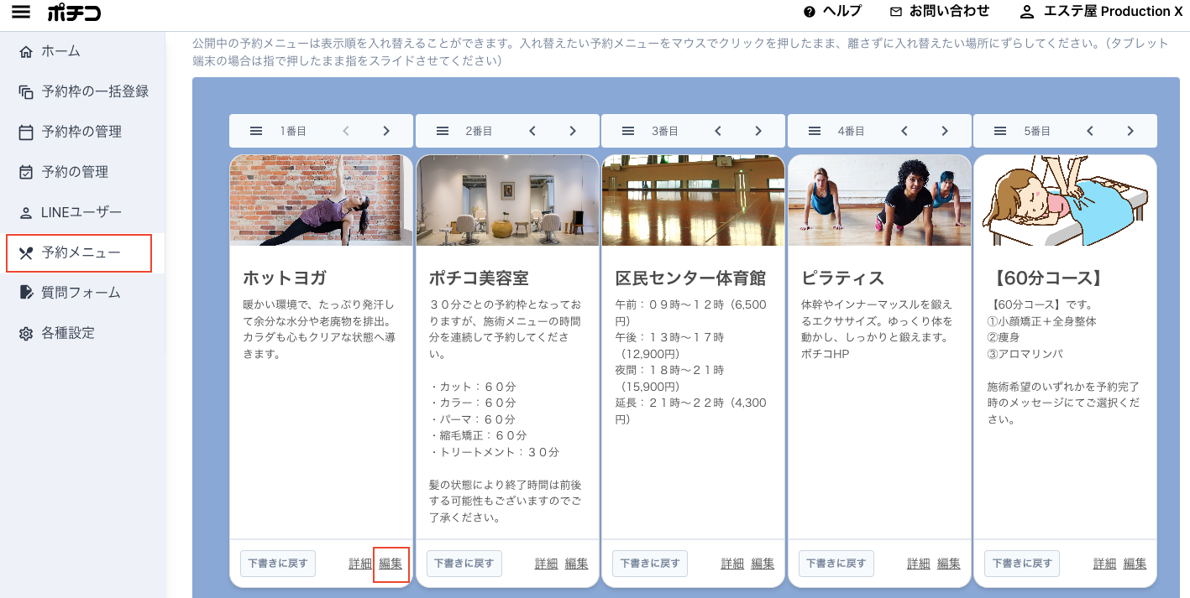The image size is (1190, 598).
Task: Move the 5番目 menu right with chevron
Action: (x=1130, y=131)
